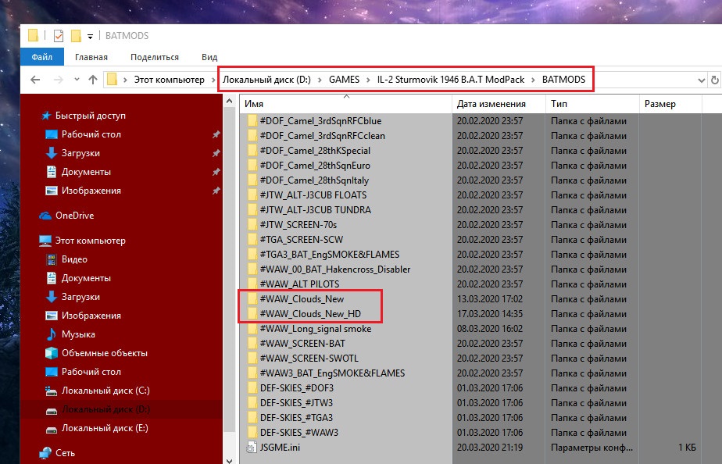Click the Back navigation arrow
This screenshot has width=722, height=464.
(x=35, y=80)
